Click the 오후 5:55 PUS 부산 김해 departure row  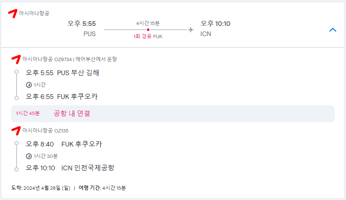click(62, 73)
